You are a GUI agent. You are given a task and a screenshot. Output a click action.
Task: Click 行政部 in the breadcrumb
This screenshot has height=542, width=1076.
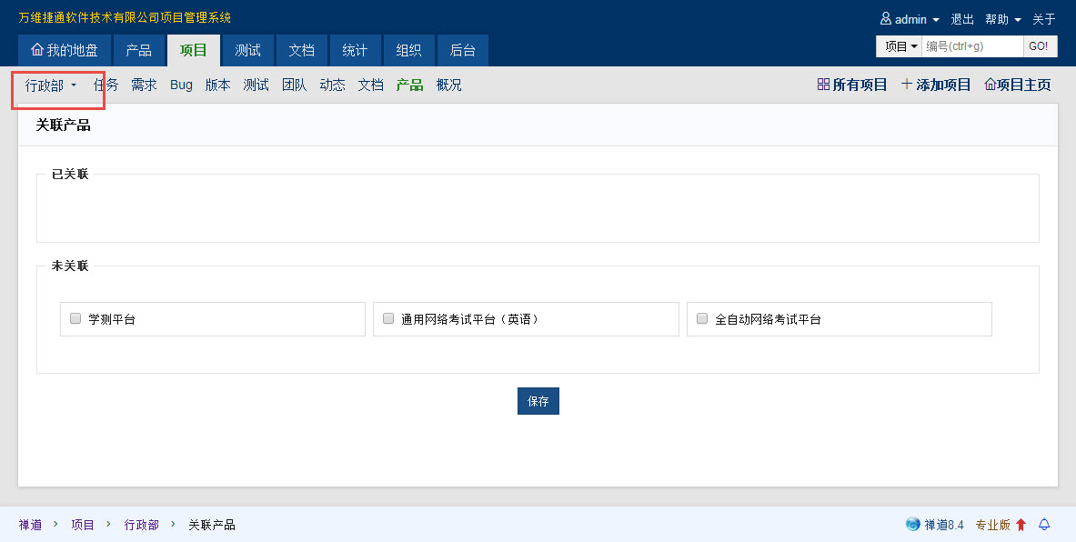coord(141,524)
